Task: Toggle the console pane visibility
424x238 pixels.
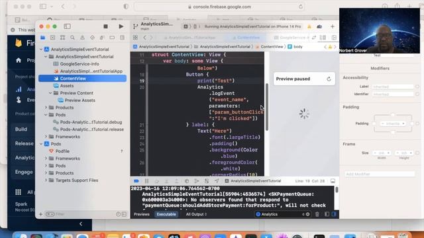Action: pos(334,214)
